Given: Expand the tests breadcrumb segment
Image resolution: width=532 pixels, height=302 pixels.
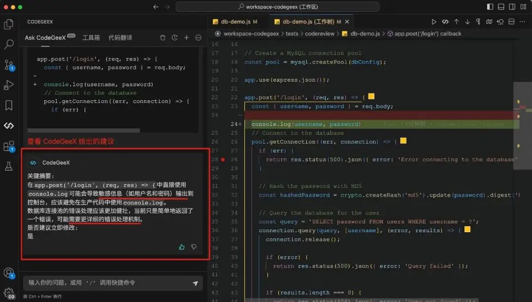Looking at the screenshot, I should (x=292, y=33).
